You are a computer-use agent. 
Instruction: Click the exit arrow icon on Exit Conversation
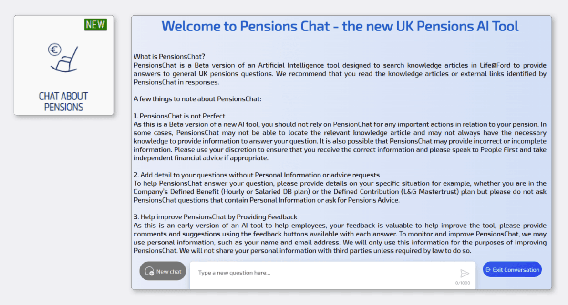488,269
